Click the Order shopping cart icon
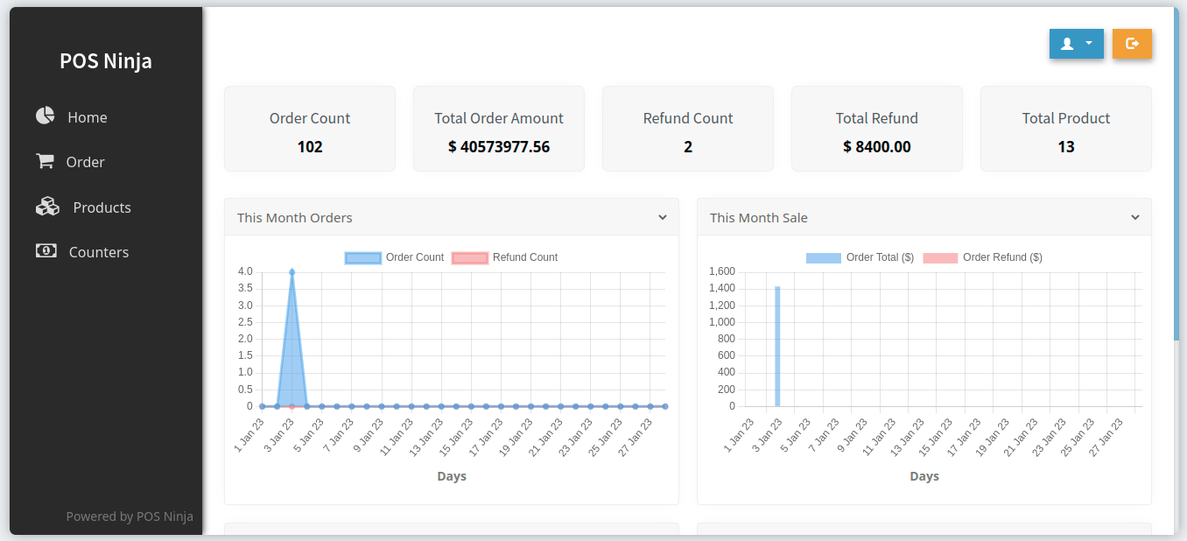The width and height of the screenshot is (1187, 541). click(45, 161)
